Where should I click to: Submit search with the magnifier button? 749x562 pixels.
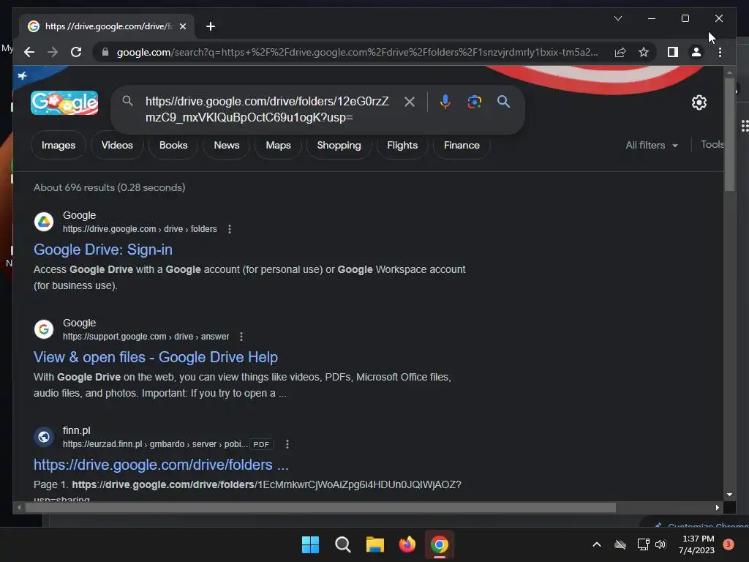tap(503, 101)
